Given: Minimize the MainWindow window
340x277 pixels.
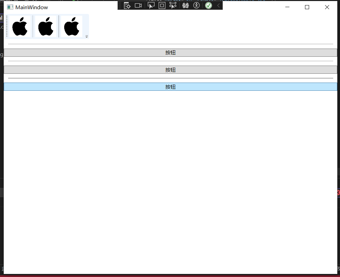Looking at the screenshot, I should pyautogui.click(x=287, y=7).
